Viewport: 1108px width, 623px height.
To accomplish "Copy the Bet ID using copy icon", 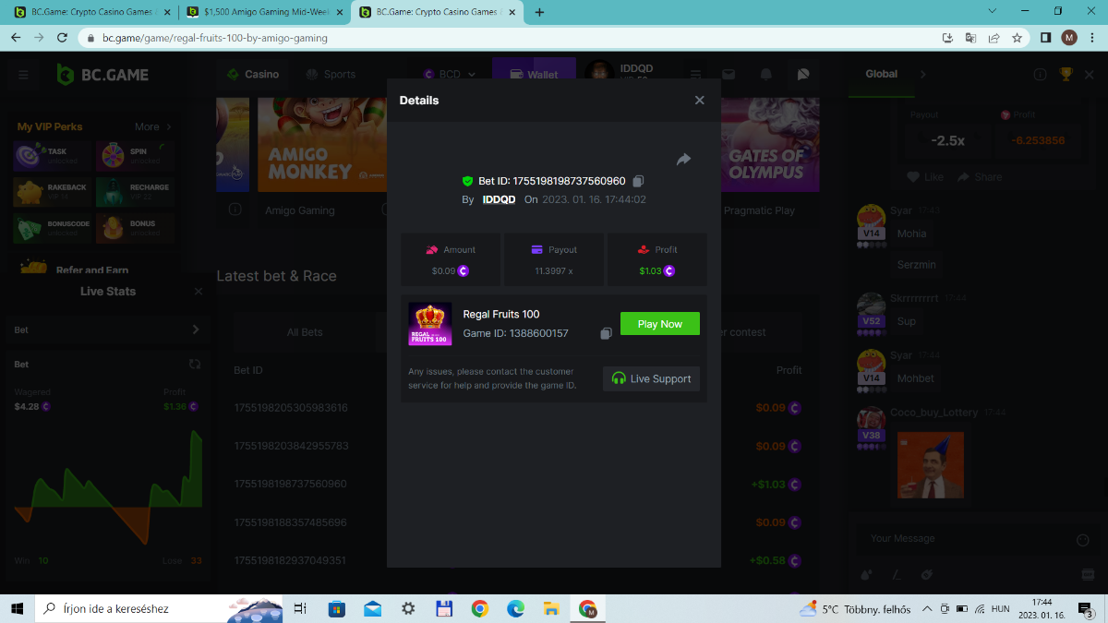I will pos(638,182).
